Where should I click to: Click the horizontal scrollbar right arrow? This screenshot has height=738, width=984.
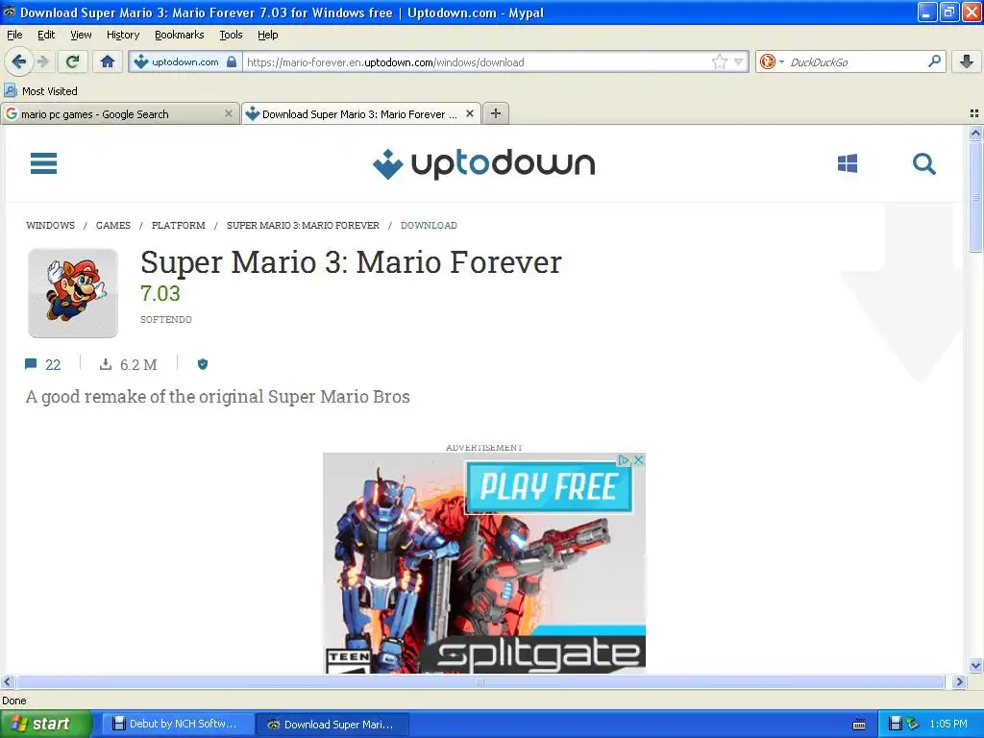958,681
